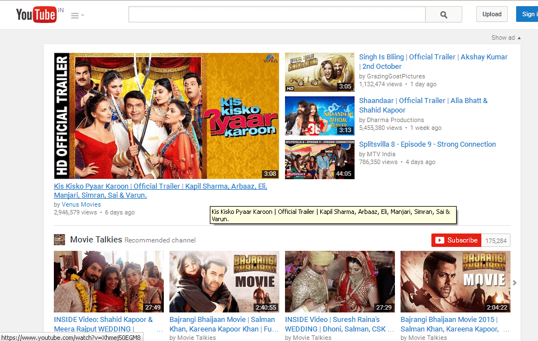
Task: Play Shahid Kapoor Meera Rajput wedding thumbnail
Action: [109, 282]
